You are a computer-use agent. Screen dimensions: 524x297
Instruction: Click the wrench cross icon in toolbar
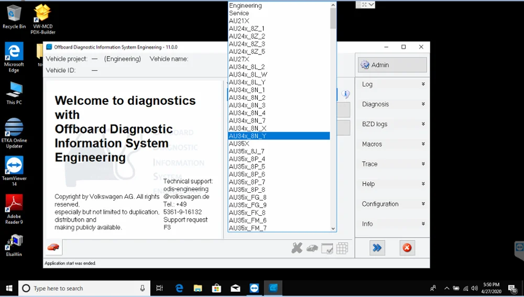pyautogui.click(x=297, y=248)
